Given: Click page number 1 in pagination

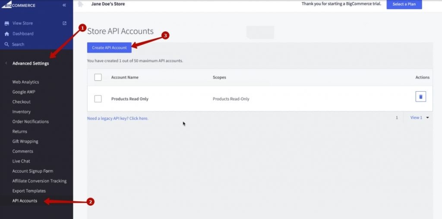Looking at the screenshot, I should click(397, 118).
